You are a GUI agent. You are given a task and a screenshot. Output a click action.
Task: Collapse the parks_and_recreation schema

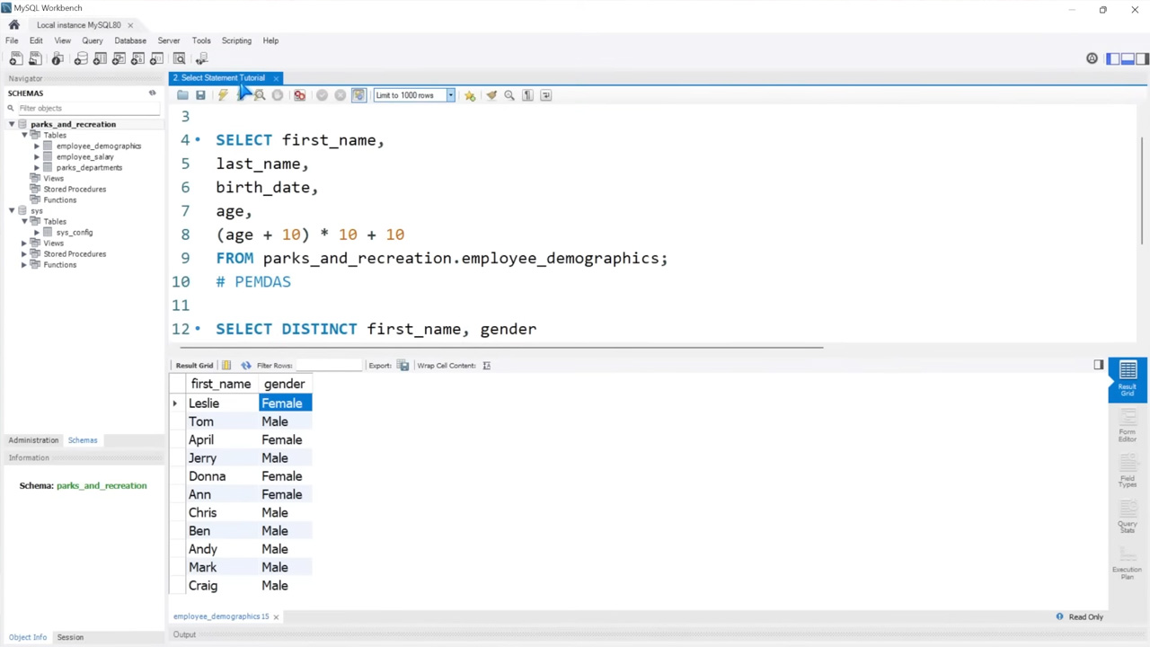coord(12,124)
